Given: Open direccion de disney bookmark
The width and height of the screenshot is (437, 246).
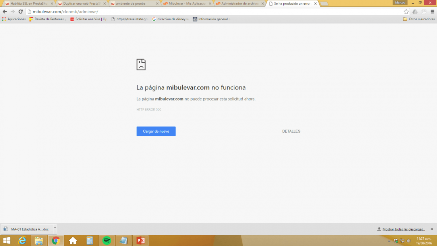Looking at the screenshot, I should coord(170,19).
